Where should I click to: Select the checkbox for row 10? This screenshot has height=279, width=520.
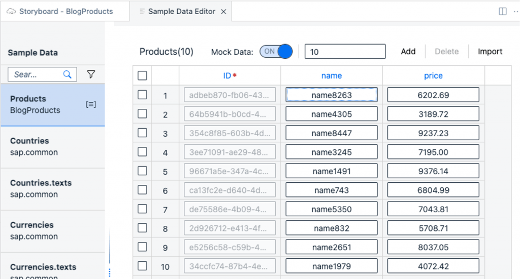[142, 266]
